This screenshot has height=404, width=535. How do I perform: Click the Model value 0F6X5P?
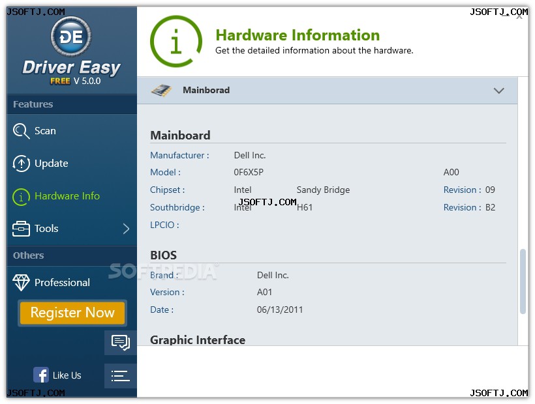coord(249,173)
